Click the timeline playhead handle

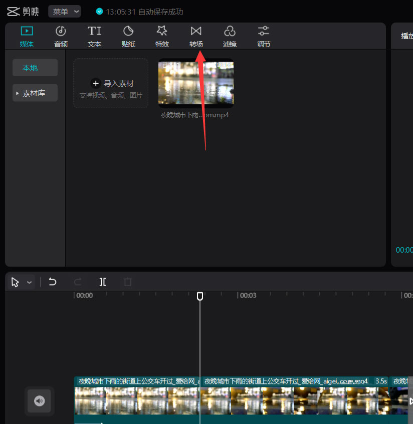click(x=200, y=296)
